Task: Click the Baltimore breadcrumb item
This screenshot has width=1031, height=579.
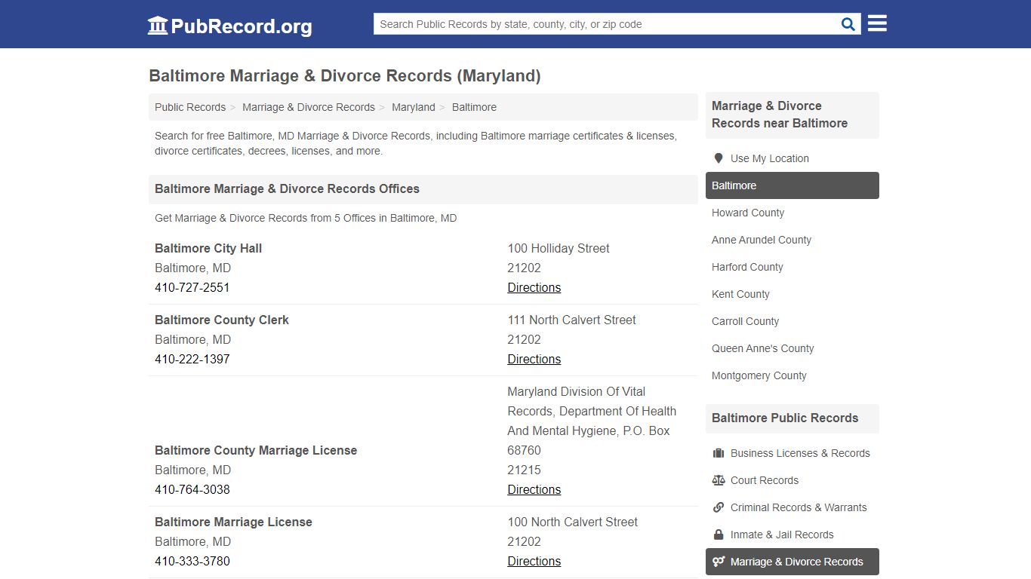Action: (x=474, y=107)
